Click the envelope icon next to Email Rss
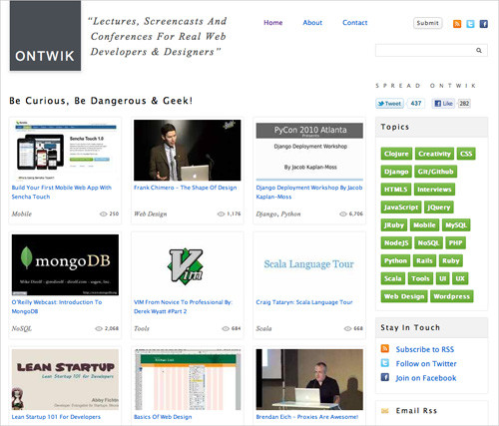 click(x=385, y=411)
